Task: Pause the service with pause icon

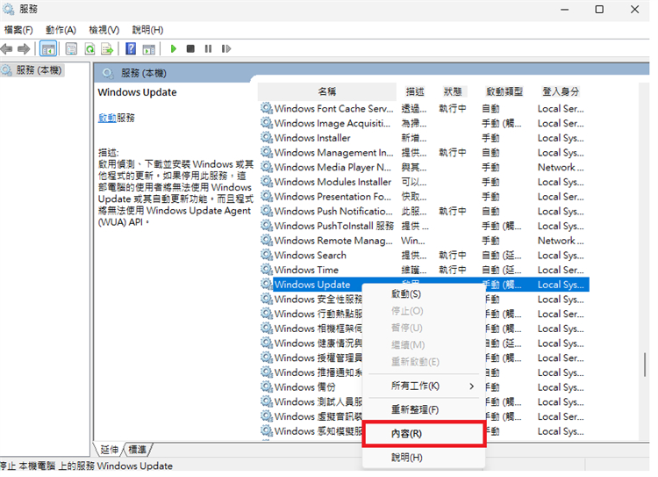Action: 208,49
